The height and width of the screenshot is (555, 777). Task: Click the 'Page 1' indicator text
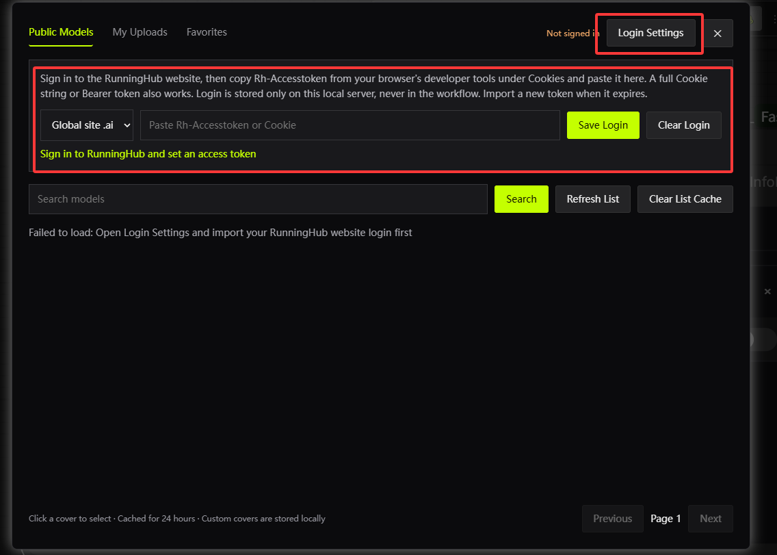click(x=666, y=518)
